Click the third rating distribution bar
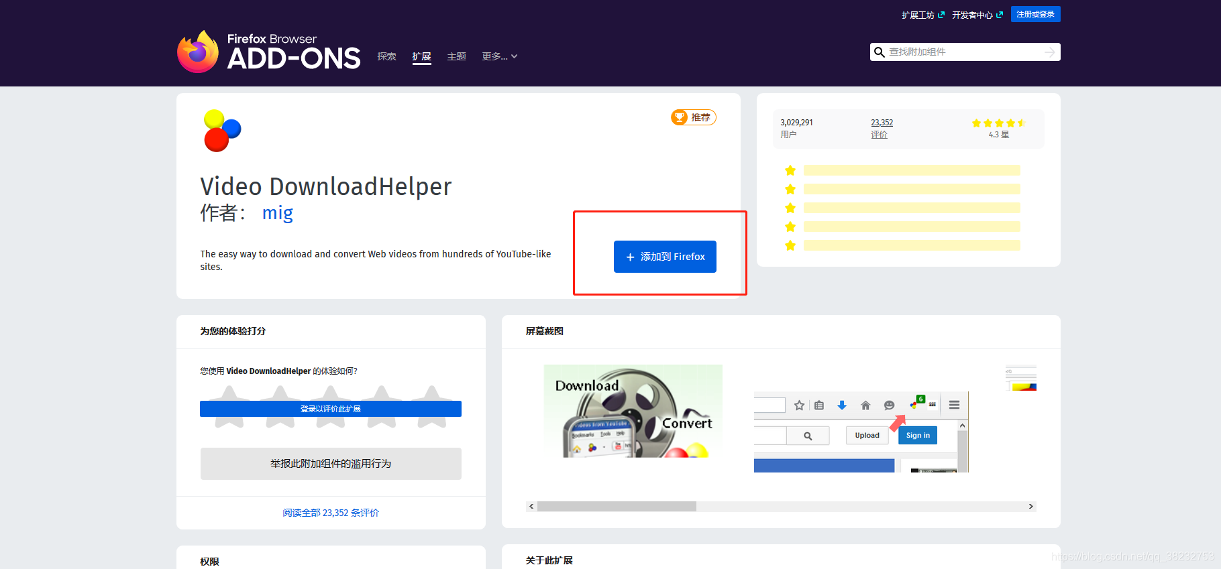1221x569 pixels. click(912, 208)
